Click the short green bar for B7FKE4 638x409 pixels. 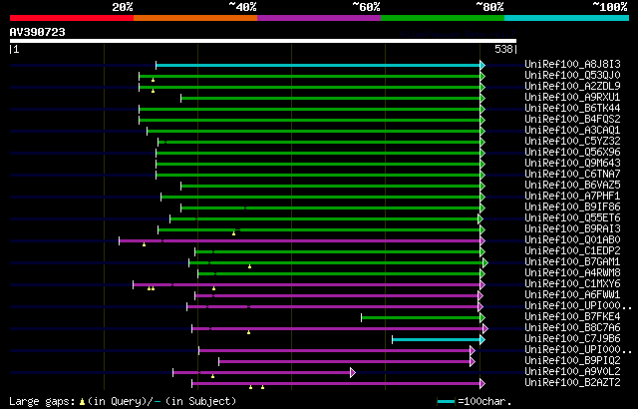point(421,318)
